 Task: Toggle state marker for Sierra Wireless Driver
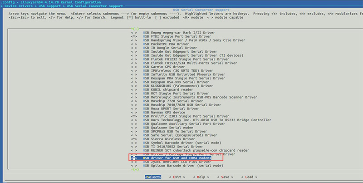(x=134, y=139)
